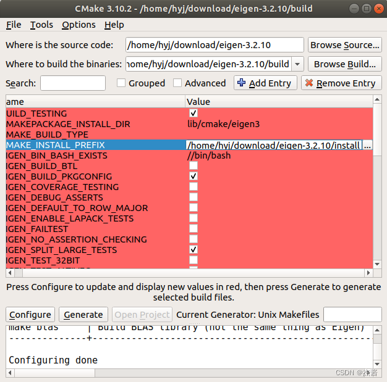Click the ellipsis browse button for install prefix
The image size is (387, 382).
367,145
